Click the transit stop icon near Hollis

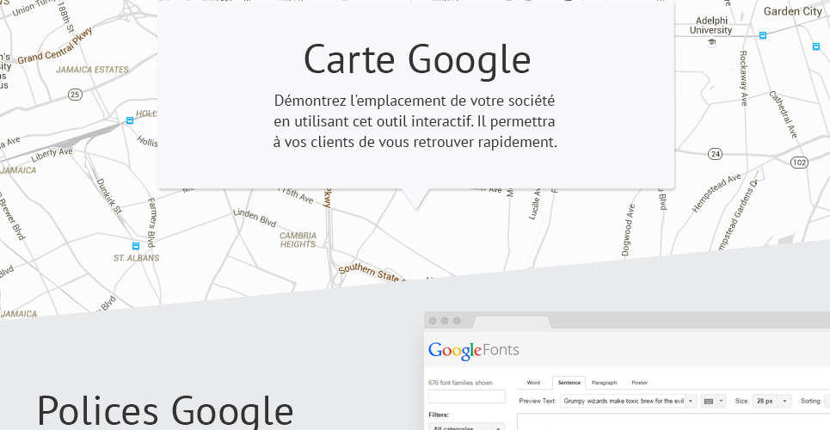130,120
